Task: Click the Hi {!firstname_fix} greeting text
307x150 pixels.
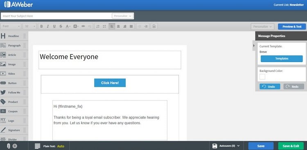Action: pyautogui.click(x=68, y=106)
